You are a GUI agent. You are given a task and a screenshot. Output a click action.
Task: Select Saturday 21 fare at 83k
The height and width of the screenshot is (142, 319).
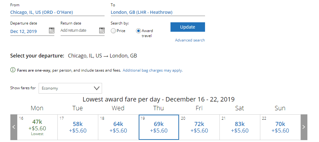point(240,127)
